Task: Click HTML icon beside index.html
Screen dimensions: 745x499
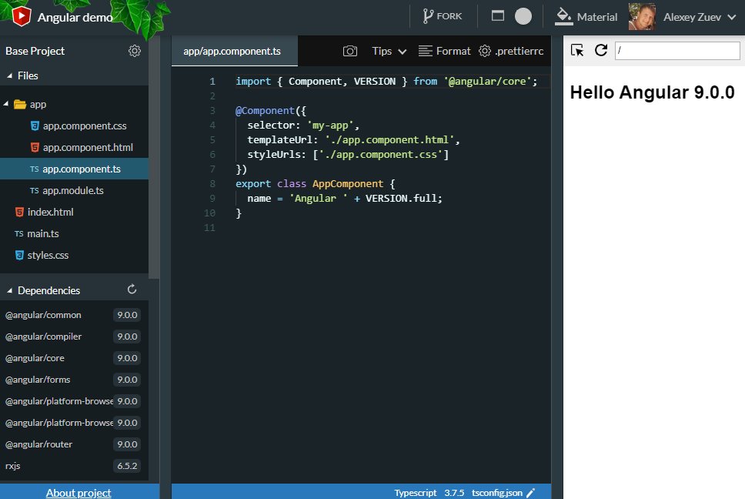Action: coord(19,212)
